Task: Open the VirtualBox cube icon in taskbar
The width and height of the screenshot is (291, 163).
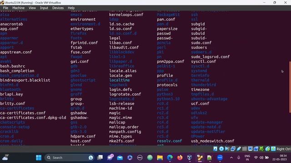Action: tap(190, 158)
